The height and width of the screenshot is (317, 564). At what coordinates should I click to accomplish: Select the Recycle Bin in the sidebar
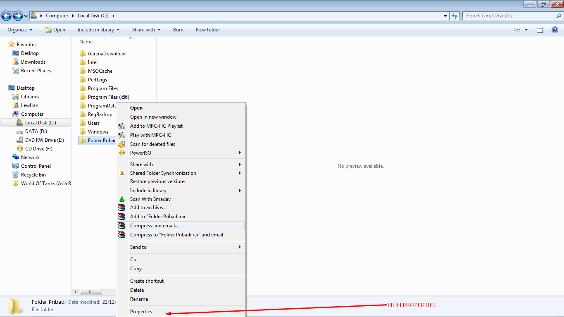pyautogui.click(x=33, y=174)
